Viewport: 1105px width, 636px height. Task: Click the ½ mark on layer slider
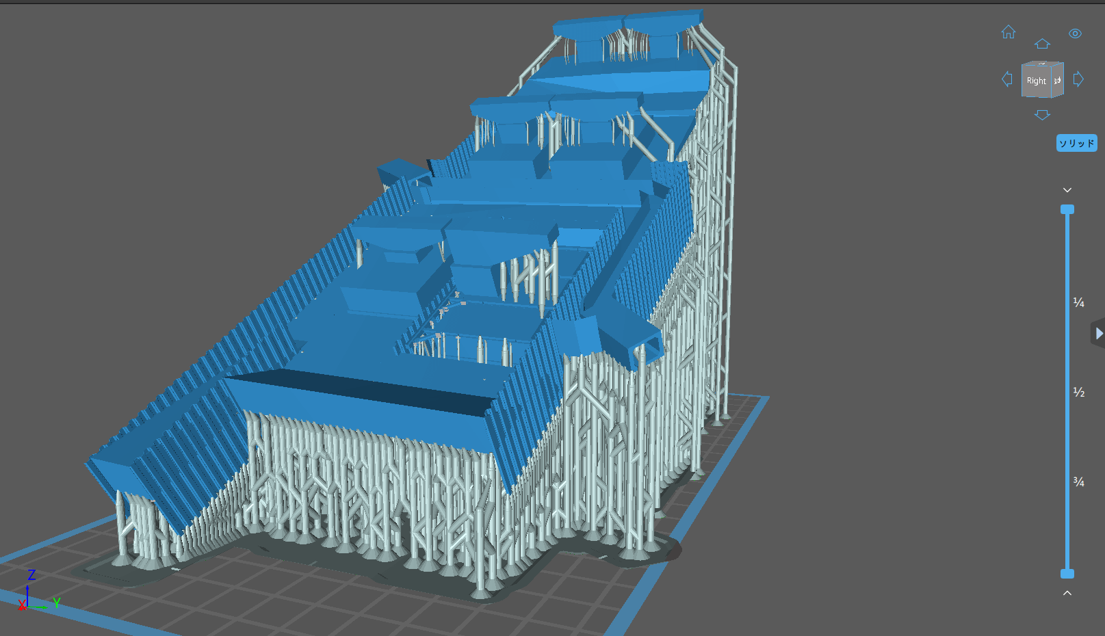click(1078, 392)
